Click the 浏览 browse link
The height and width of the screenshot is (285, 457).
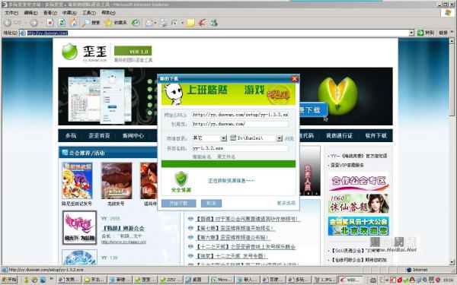pos(289,138)
